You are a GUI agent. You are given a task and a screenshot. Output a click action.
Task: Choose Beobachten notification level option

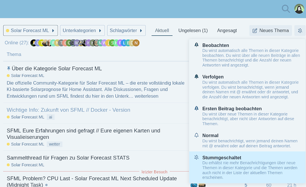247,55
